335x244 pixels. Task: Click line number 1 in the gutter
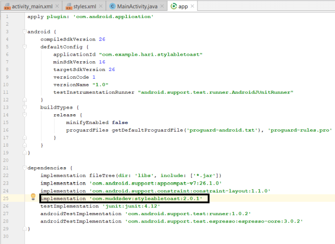point(7,16)
